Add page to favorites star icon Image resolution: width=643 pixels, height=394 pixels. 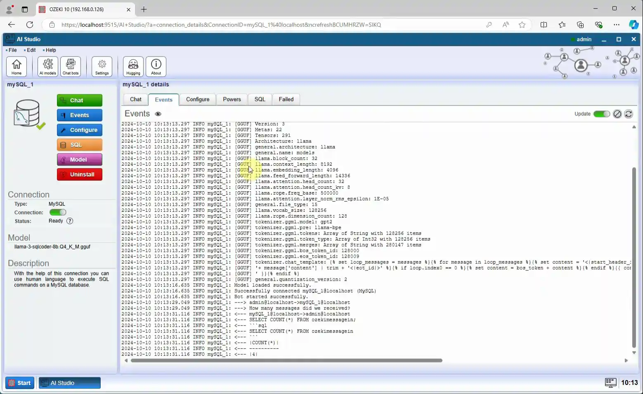click(522, 25)
